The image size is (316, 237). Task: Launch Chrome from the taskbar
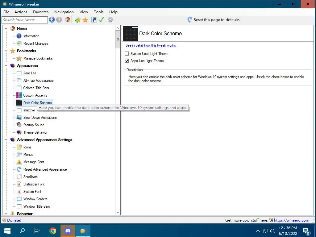53,231
